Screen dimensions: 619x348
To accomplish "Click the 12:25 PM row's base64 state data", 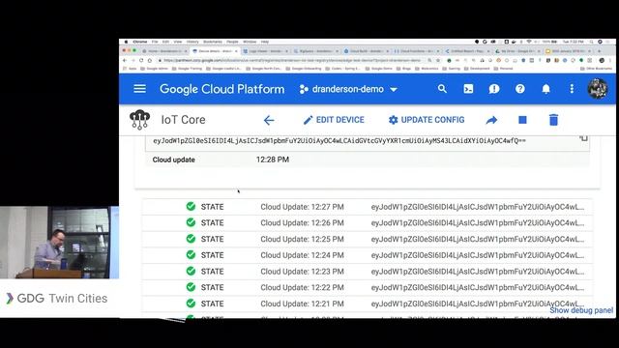I will pyautogui.click(x=478, y=239).
